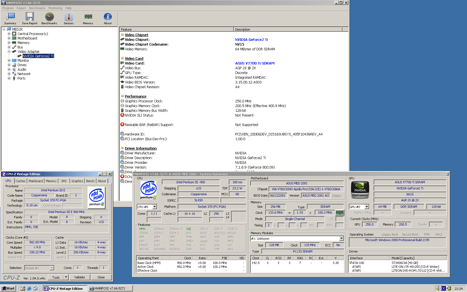Switch to the Bench tab in CPU-Z
The image size is (467, 292).
click(x=90, y=181)
